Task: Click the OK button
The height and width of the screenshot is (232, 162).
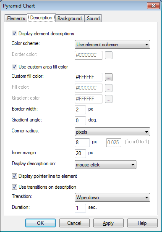Action: pyautogui.click(x=40, y=223)
